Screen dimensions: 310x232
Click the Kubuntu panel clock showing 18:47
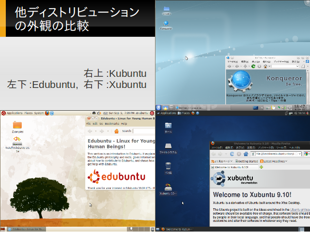pyautogui.click(x=299, y=107)
